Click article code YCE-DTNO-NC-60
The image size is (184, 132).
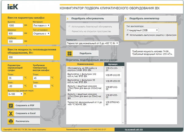[113, 103]
